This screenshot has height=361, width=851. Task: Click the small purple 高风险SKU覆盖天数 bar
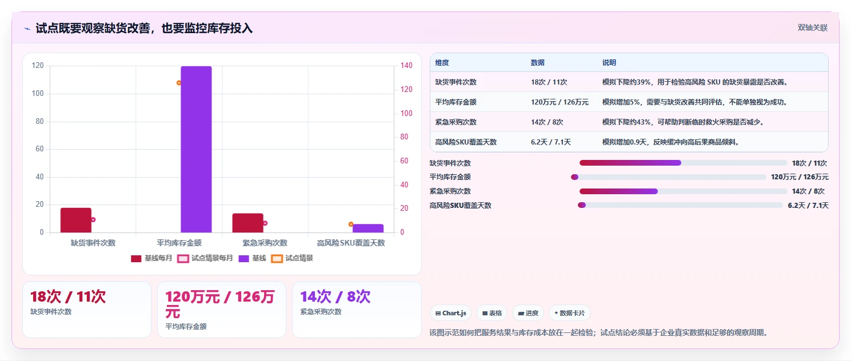coord(368,228)
